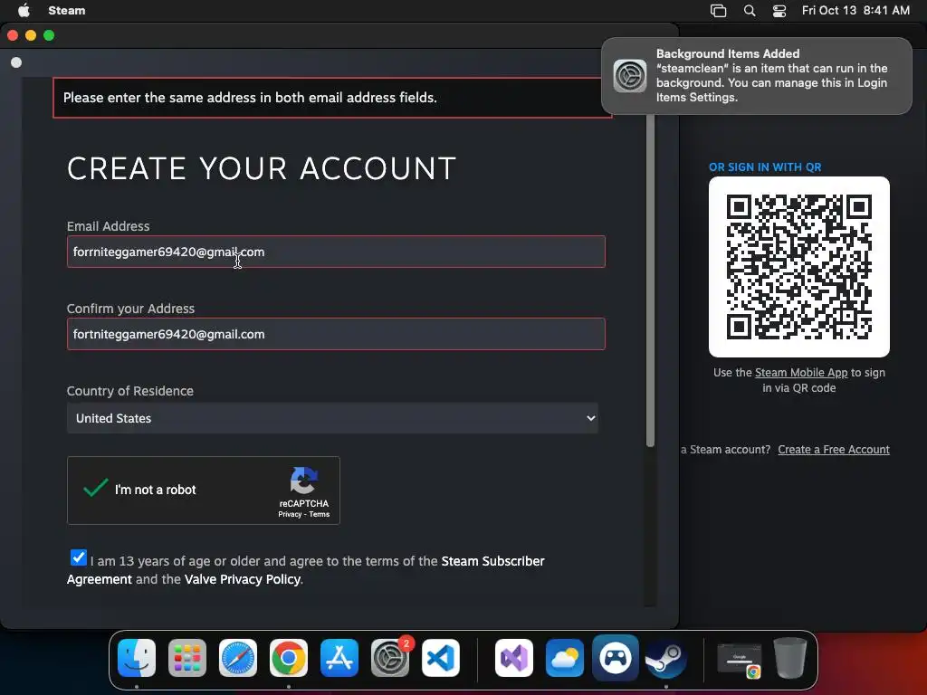Toggle the age 13 agreement checkbox
This screenshot has width=927, height=695.
79,557
